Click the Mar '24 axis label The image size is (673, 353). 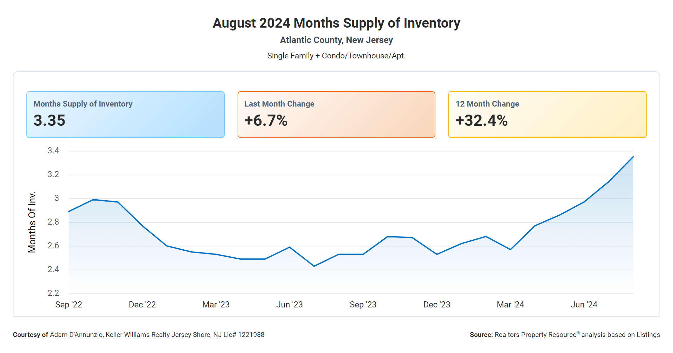510,305
